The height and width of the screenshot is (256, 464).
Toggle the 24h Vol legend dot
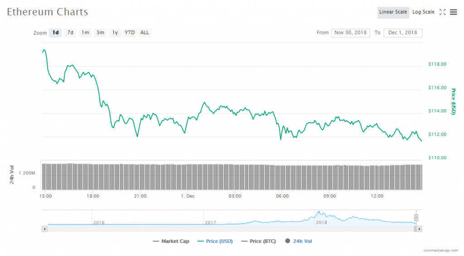[288, 242]
